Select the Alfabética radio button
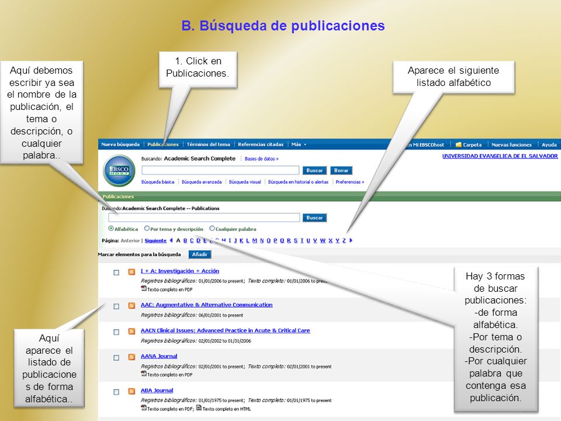Screen dimensions: 561x421 (111, 229)
